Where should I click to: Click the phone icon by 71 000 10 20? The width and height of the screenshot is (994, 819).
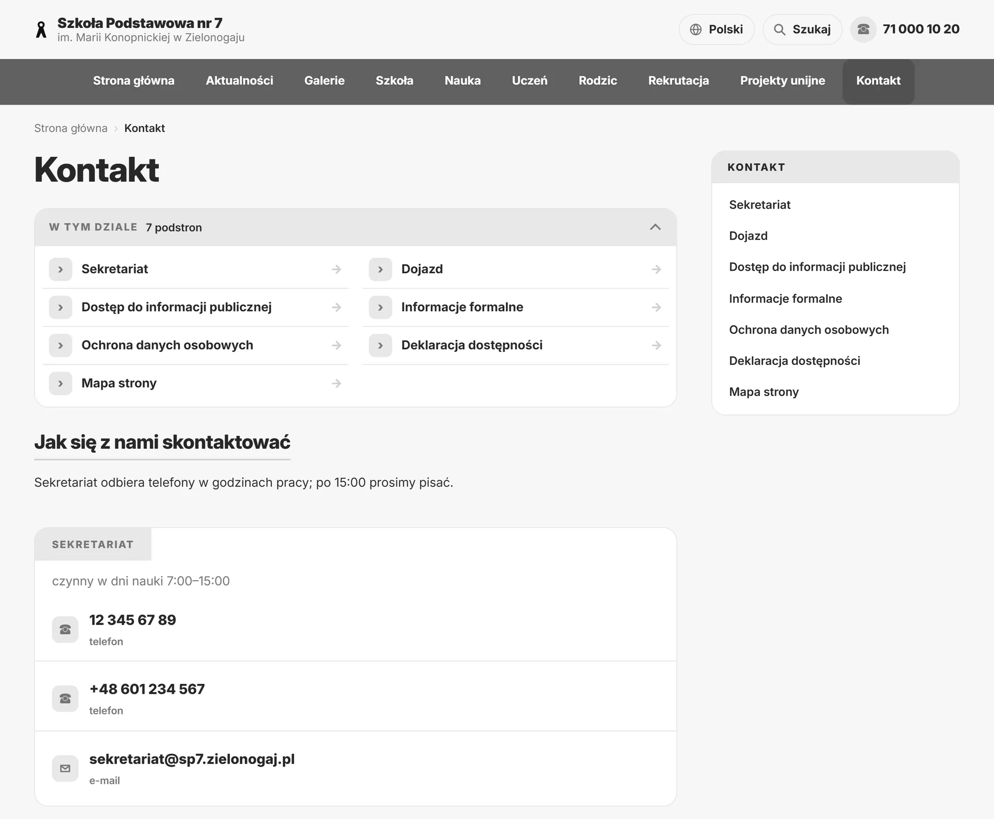click(863, 29)
